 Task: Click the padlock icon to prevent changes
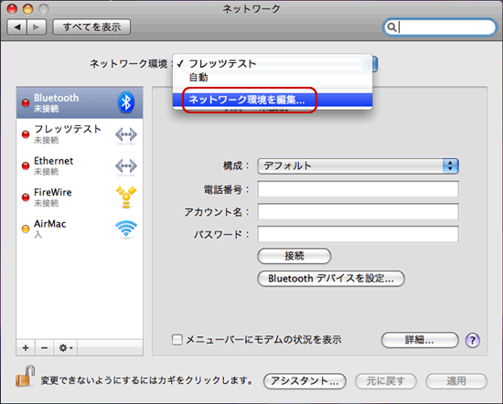25,376
